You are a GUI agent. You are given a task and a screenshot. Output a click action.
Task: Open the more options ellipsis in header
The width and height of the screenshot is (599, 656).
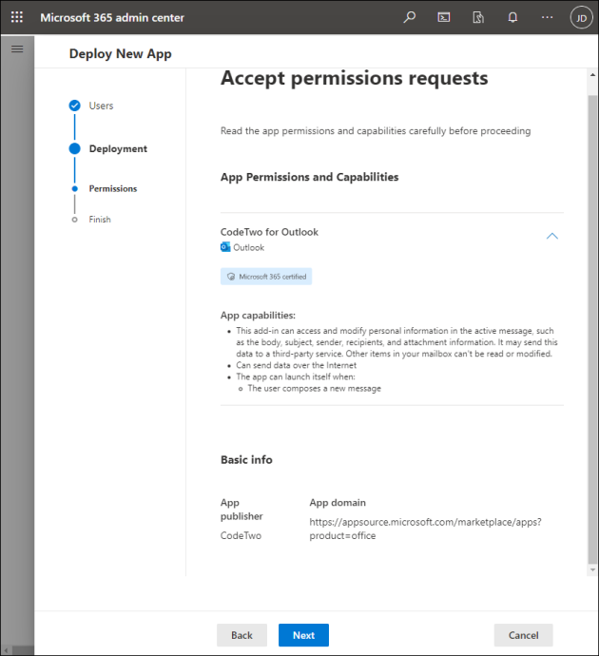coord(547,17)
